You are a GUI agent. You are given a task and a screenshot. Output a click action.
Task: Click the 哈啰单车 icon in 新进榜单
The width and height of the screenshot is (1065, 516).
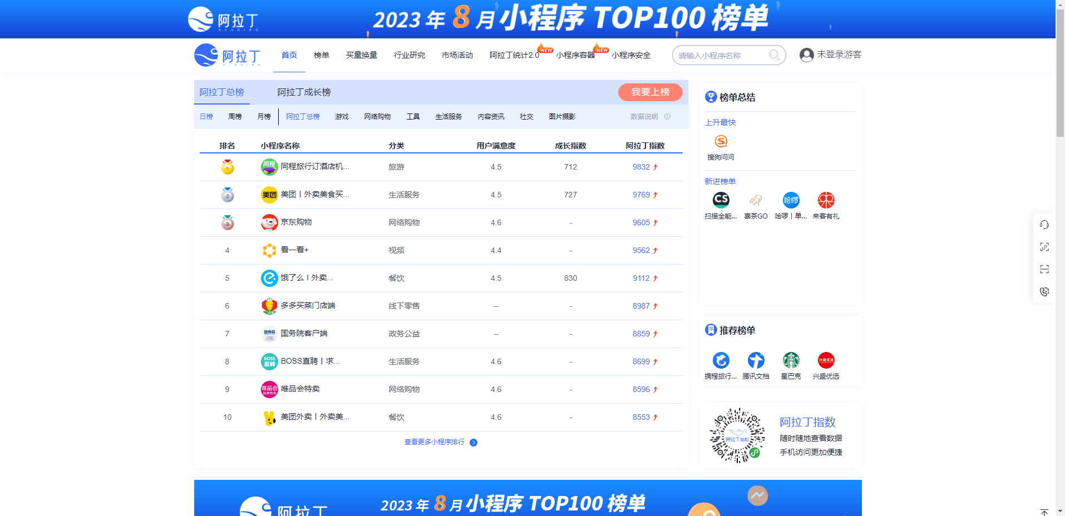(791, 201)
